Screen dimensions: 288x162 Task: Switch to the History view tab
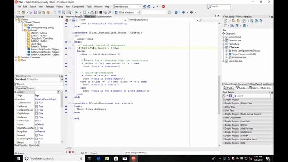143,153
